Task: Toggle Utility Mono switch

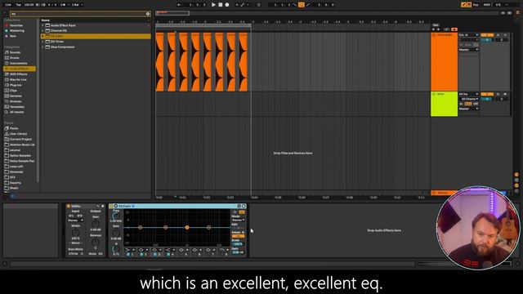Action: [x=75, y=243]
